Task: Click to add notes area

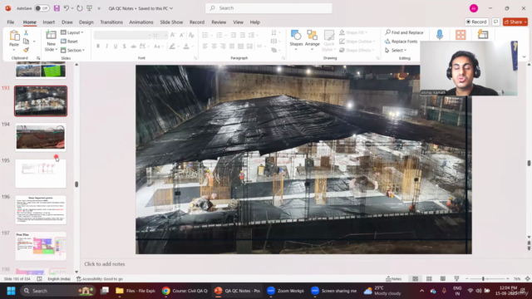Action: tap(105, 264)
